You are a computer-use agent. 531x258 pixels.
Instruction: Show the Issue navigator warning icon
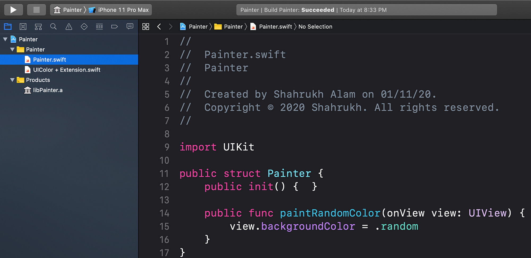pyautogui.click(x=69, y=26)
